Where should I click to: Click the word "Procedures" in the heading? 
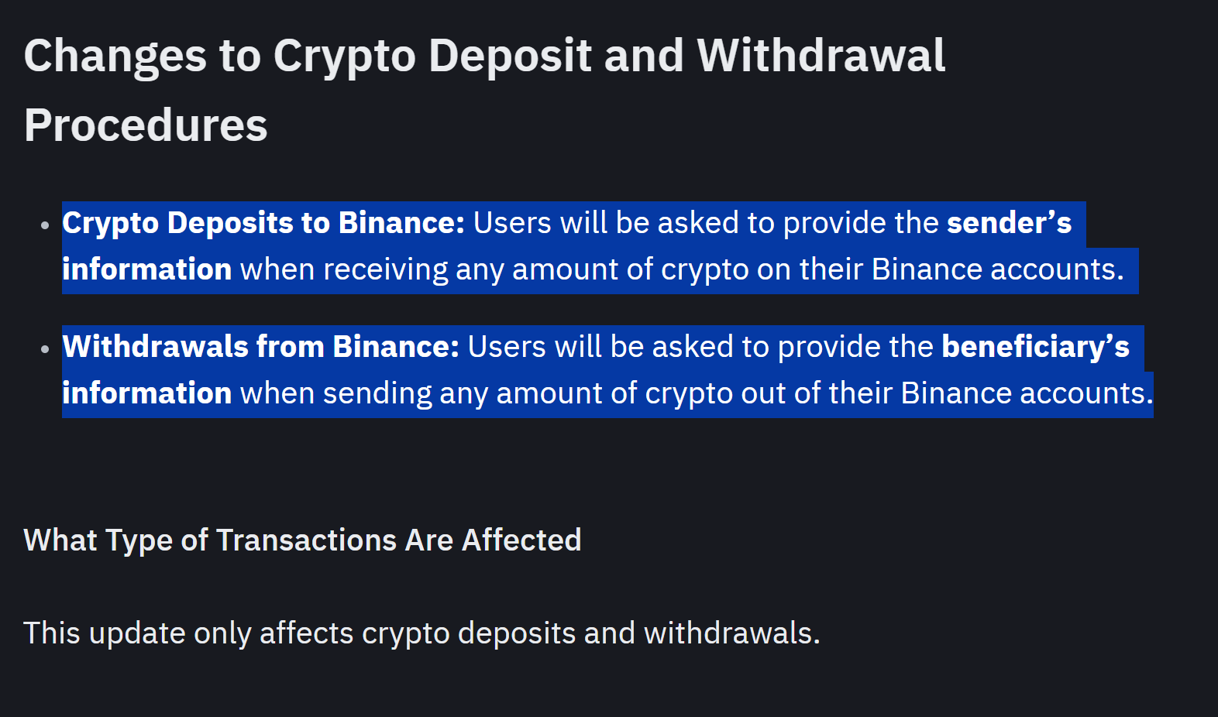click(146, 125)
